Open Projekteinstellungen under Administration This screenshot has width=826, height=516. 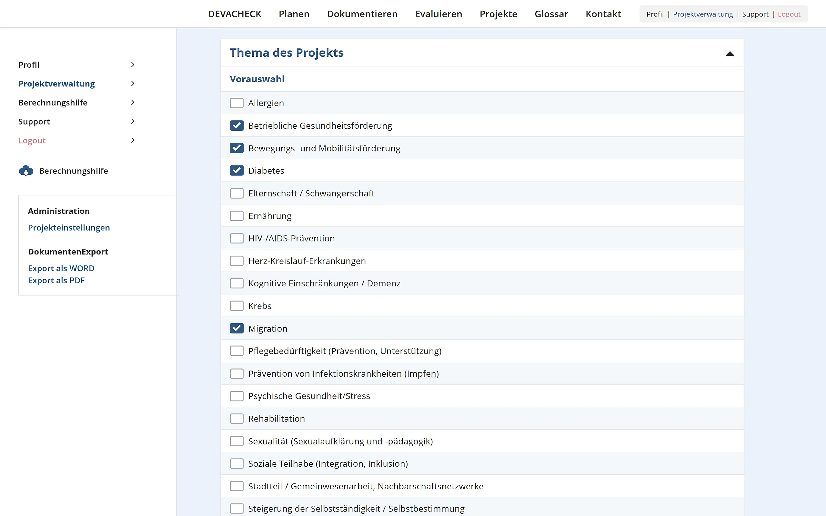coord(69,228)
